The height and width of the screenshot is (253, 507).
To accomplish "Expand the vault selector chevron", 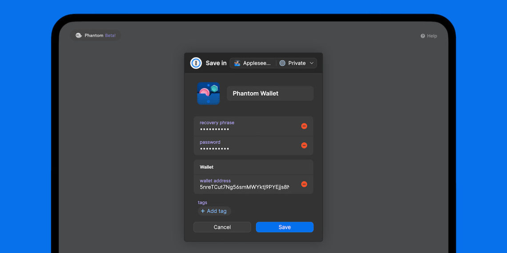I will click(x=312, y=63).
